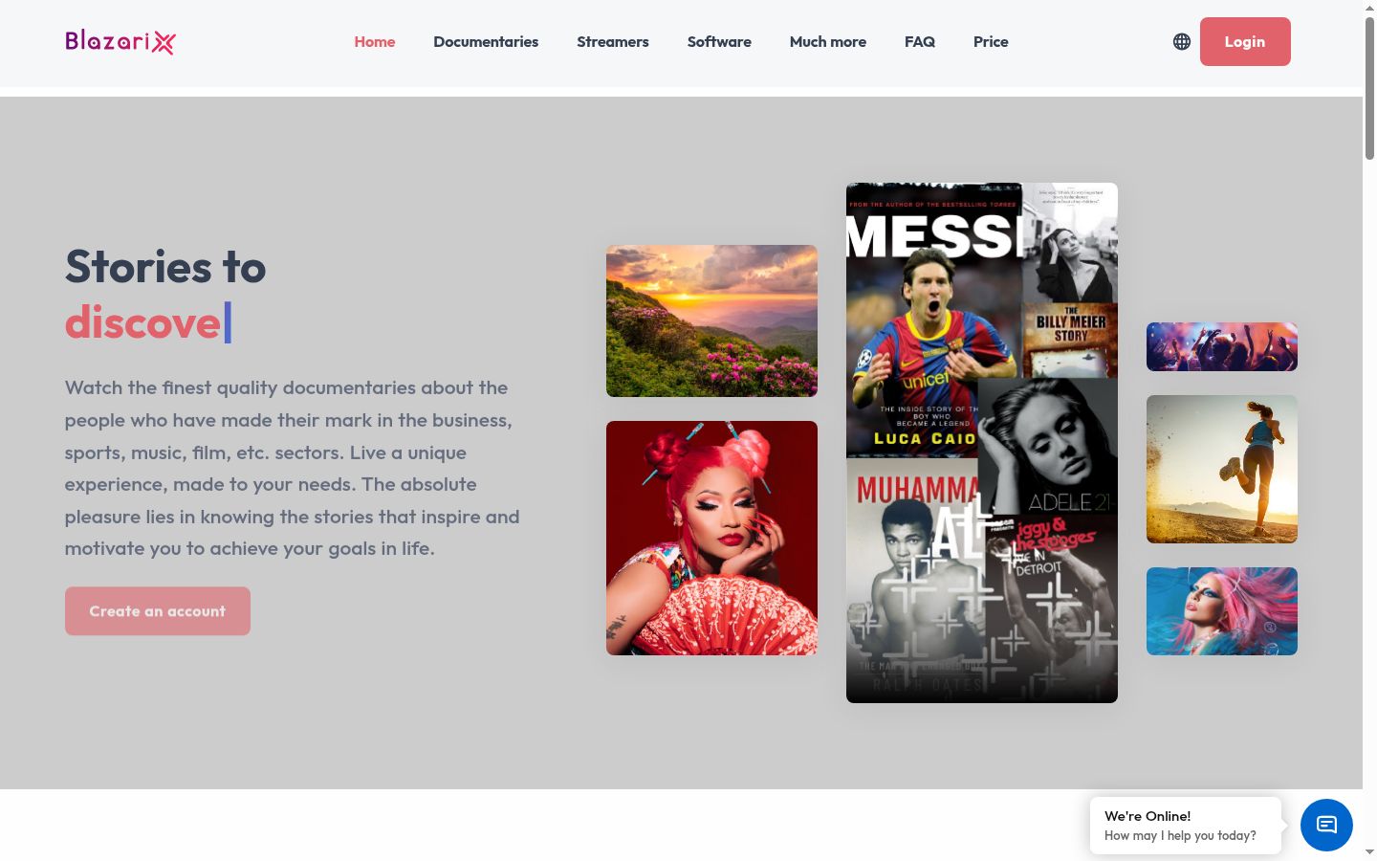Click the scrollbar down arrow
Image resolution: width=1377 pixels, height=861 pixels.
(1369, 852)
